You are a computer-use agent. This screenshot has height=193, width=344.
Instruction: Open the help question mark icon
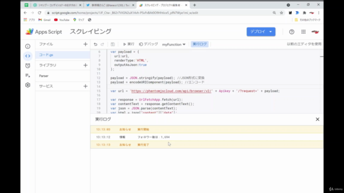291,32
